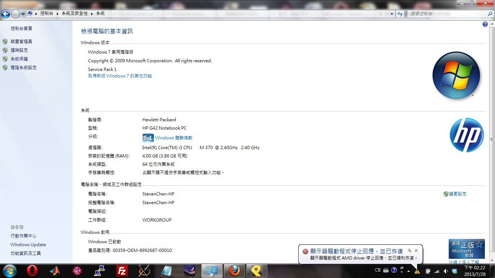
Task: Click the 正版 Microsoft 軟體 badge
Action: 467,249
